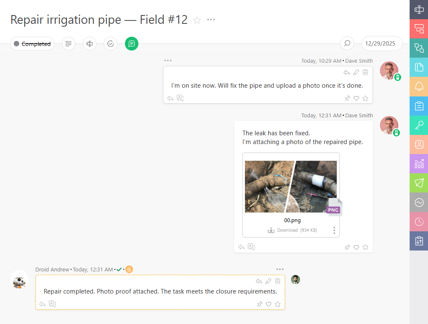This screenshot has height=324, width=428.
Task: Switch to the green chat tab
Action: click(x=132, y=43)
